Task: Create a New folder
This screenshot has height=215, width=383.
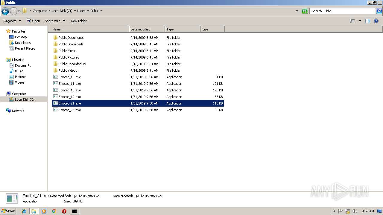Action: [x=79, y=21]
